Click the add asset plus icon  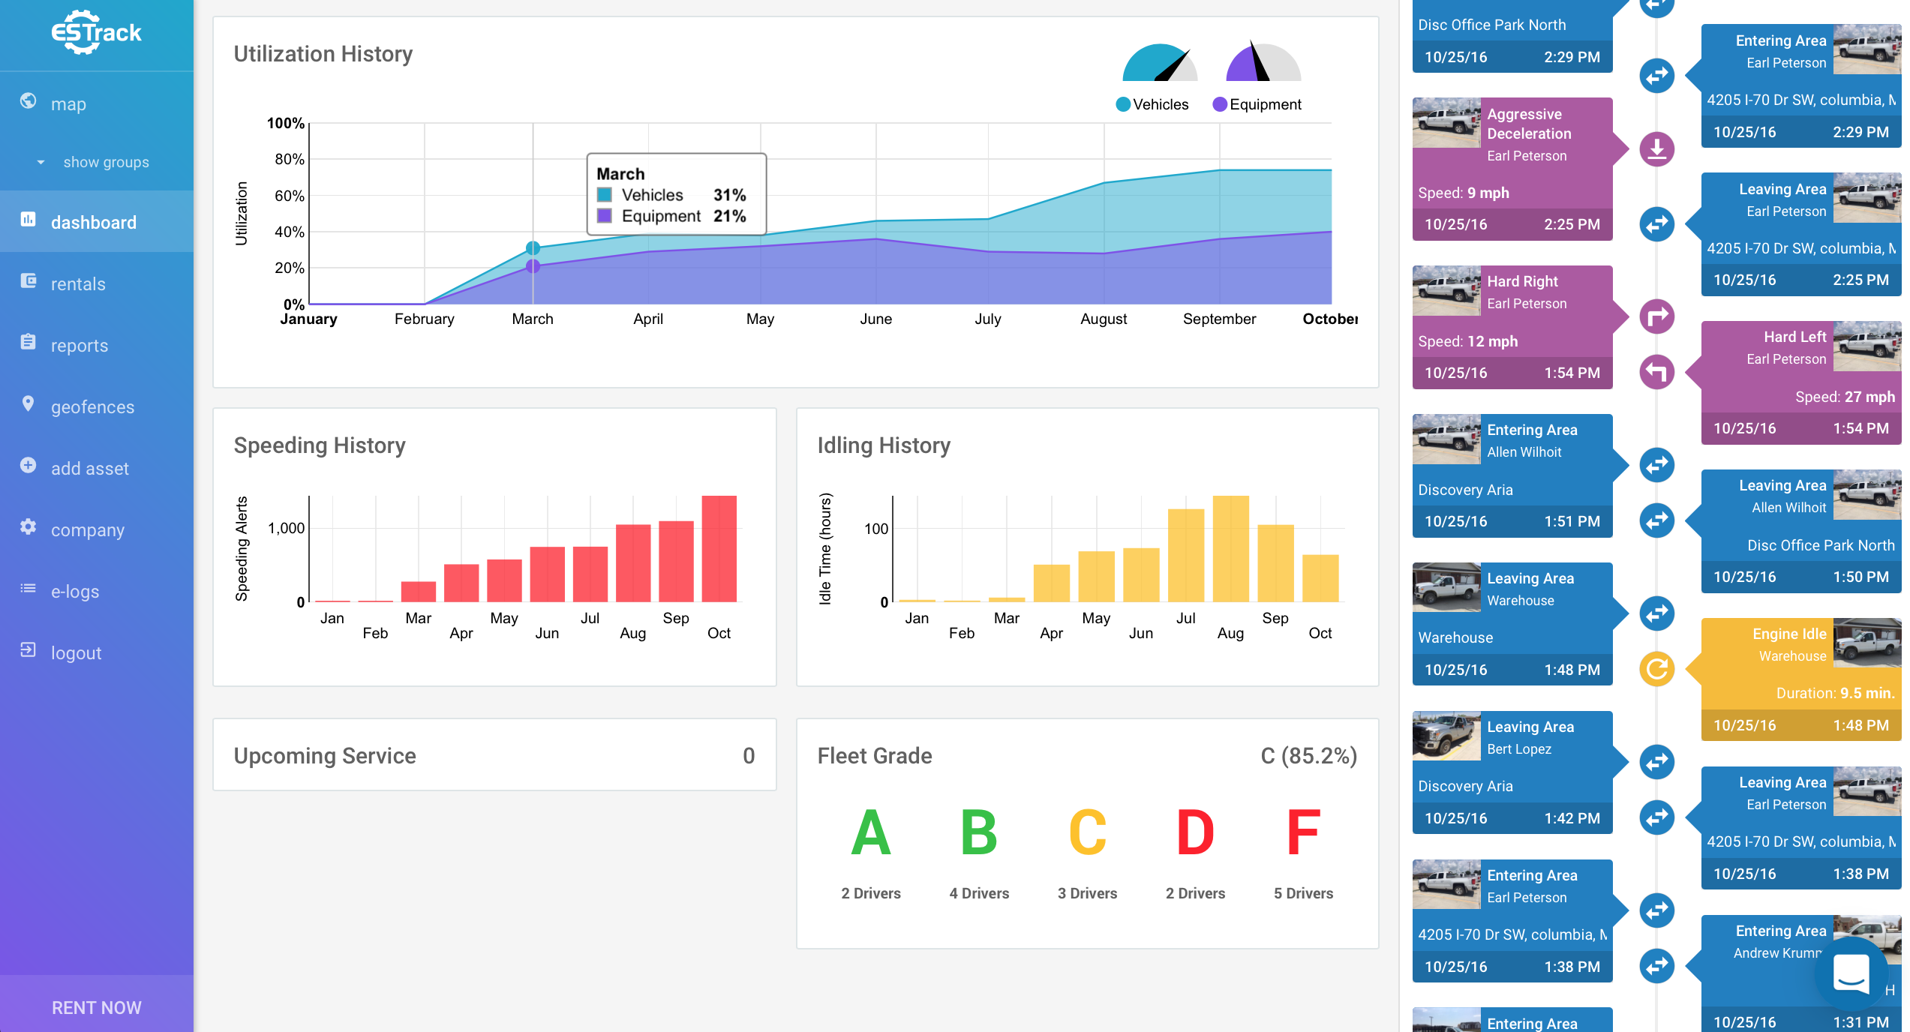click(x=28, y=466)
